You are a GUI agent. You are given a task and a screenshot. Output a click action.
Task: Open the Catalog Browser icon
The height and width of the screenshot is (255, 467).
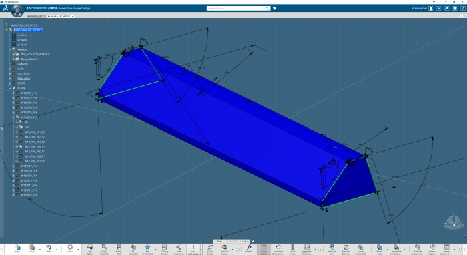click(x=164, y=248)
